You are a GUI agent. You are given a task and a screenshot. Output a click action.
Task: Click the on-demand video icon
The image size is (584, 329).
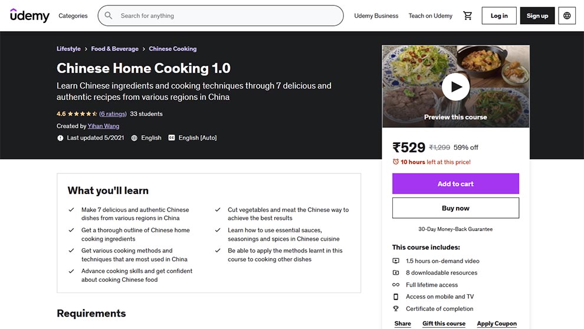pyautogui.click(x=396, y=261)
